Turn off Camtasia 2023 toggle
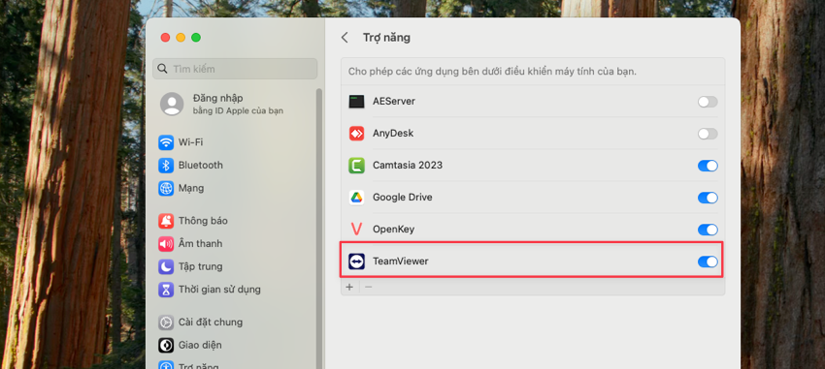The height and width of the screenshot is (369, 825). click(x=708, y=166)
